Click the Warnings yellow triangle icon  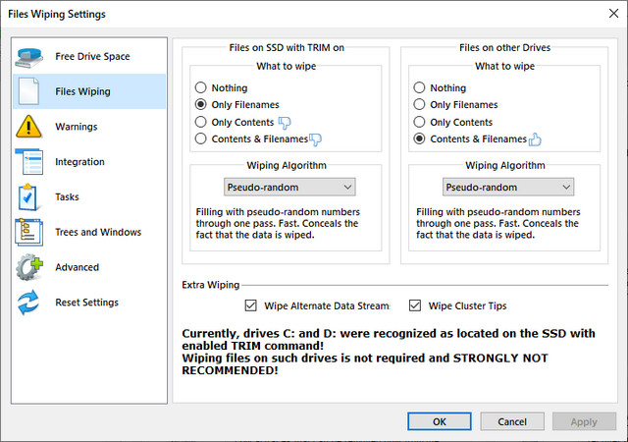point(29,127)
